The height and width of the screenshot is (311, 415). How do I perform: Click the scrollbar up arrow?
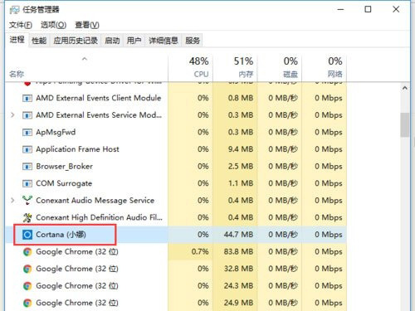pos(405,88)
